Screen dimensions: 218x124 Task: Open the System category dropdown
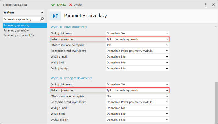point(24,12)
